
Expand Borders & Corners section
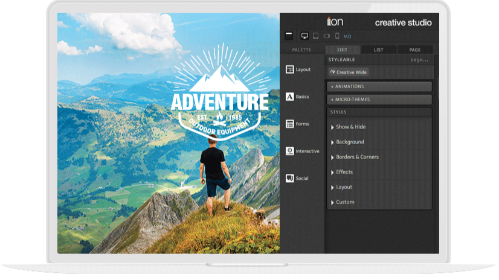point(357,157)
